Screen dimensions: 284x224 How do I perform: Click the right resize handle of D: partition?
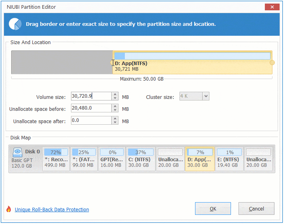click(272, 62)
